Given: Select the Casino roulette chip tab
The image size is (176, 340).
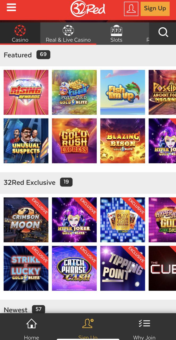Looking at the screenshot, I should (20, 33).
